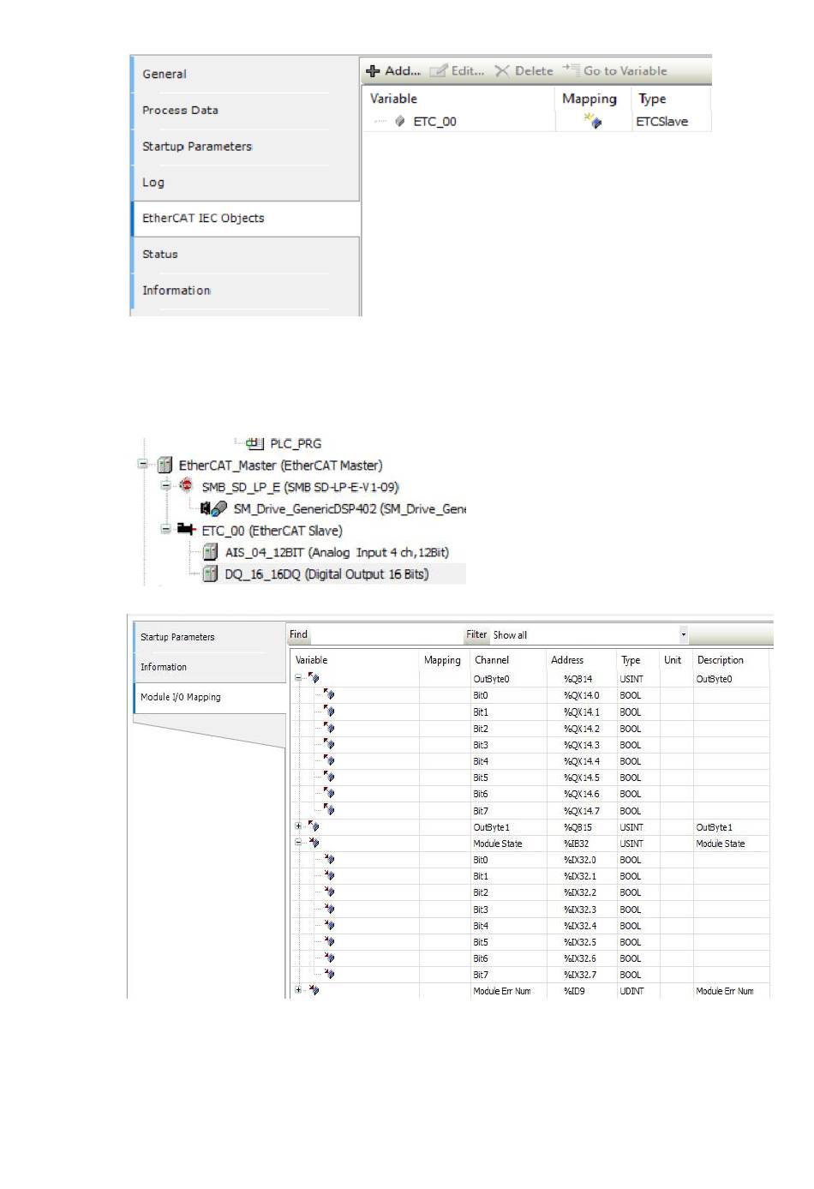This screenshot has width=814, height=1189.
Task: Switch to the EtherCAT IEC Objects tab
Action: [x=203, y=219]
